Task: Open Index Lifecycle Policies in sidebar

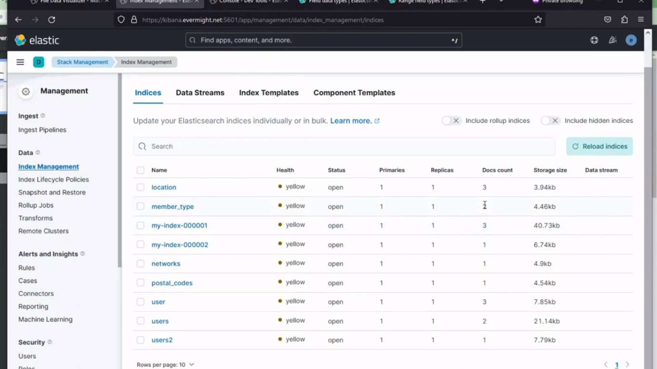Action: [53, 179]
